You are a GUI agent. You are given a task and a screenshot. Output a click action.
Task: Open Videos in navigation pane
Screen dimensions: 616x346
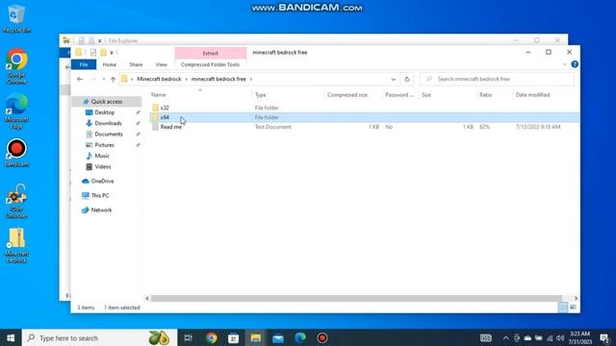(x=103, y=166)
